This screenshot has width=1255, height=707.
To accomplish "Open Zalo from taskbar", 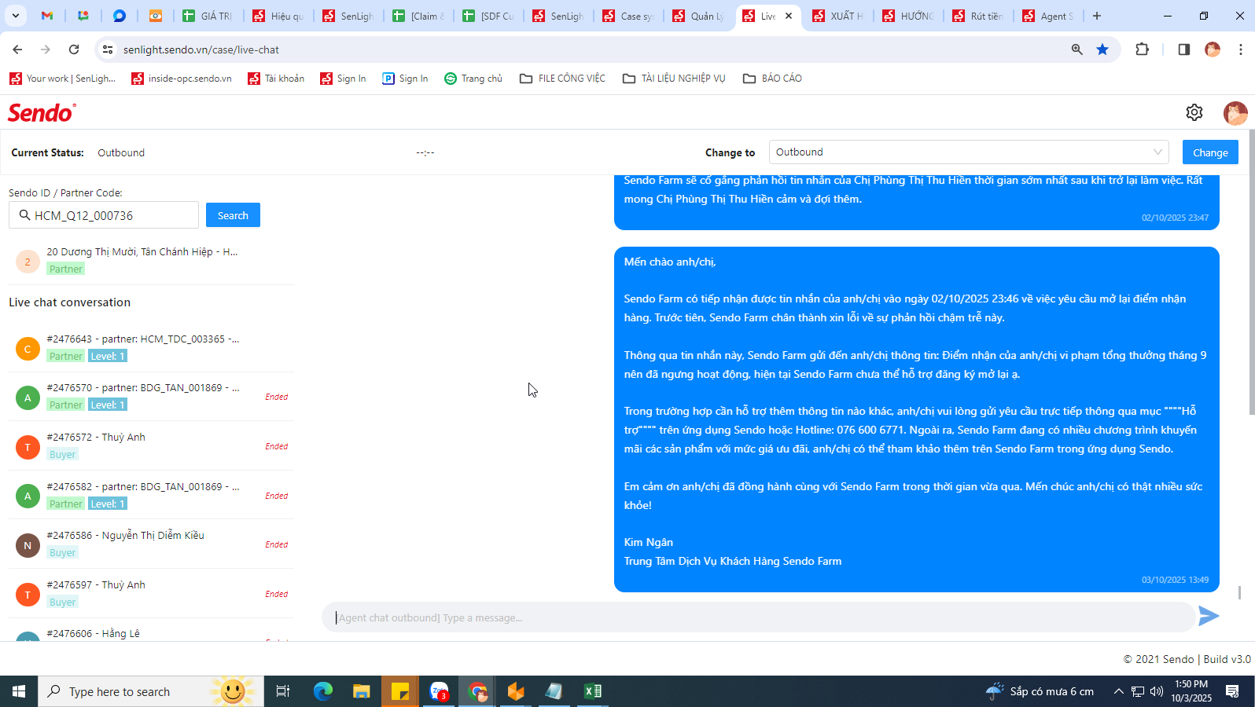I will pos(439,691).
